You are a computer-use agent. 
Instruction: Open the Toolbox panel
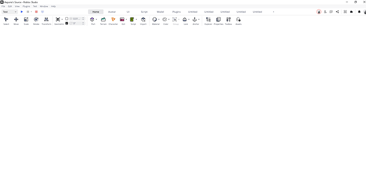229,21
